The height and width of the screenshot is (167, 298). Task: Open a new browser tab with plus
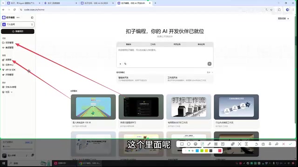point(155,3)
